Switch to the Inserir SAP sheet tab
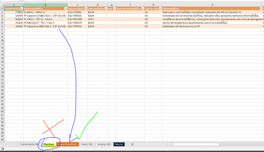 [87, 144]
